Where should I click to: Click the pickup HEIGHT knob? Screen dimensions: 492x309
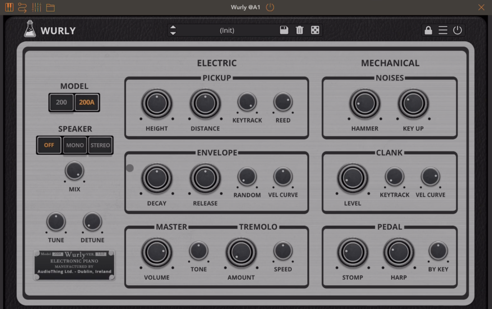click(157, 103)
